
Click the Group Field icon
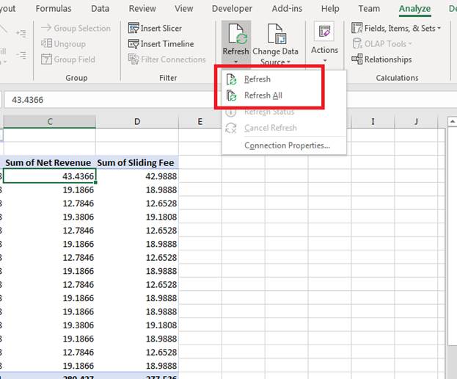46,59
